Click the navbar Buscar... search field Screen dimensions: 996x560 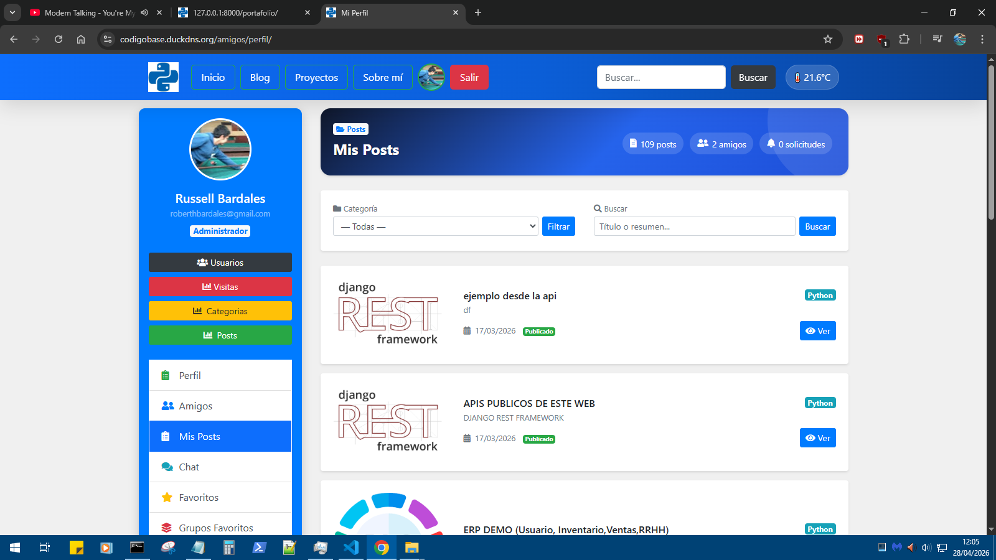pos(661,77)
